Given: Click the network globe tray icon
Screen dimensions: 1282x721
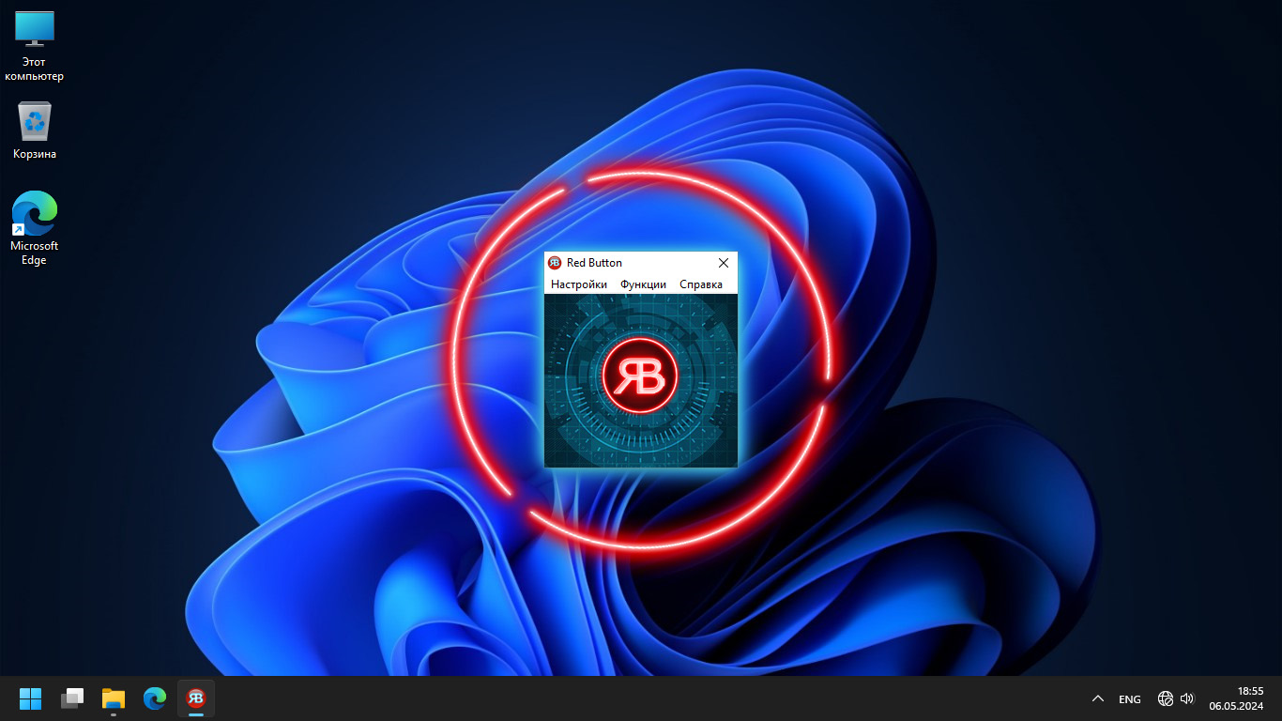Looking at the screenshot, I should point(1166,698).
